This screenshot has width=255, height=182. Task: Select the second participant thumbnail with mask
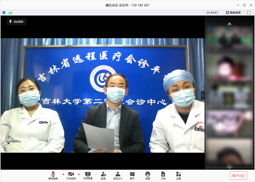click(230, 68)
